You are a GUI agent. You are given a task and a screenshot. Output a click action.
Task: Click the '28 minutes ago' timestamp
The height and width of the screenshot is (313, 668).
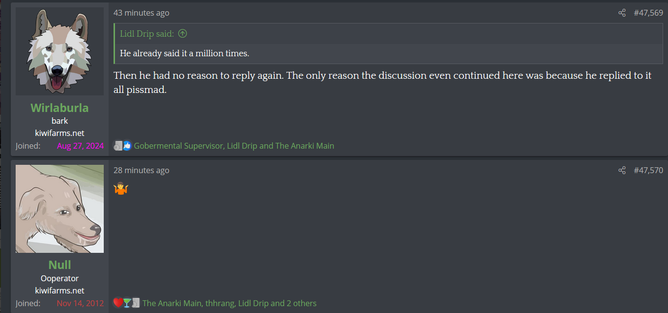click(x=141, y=170)
